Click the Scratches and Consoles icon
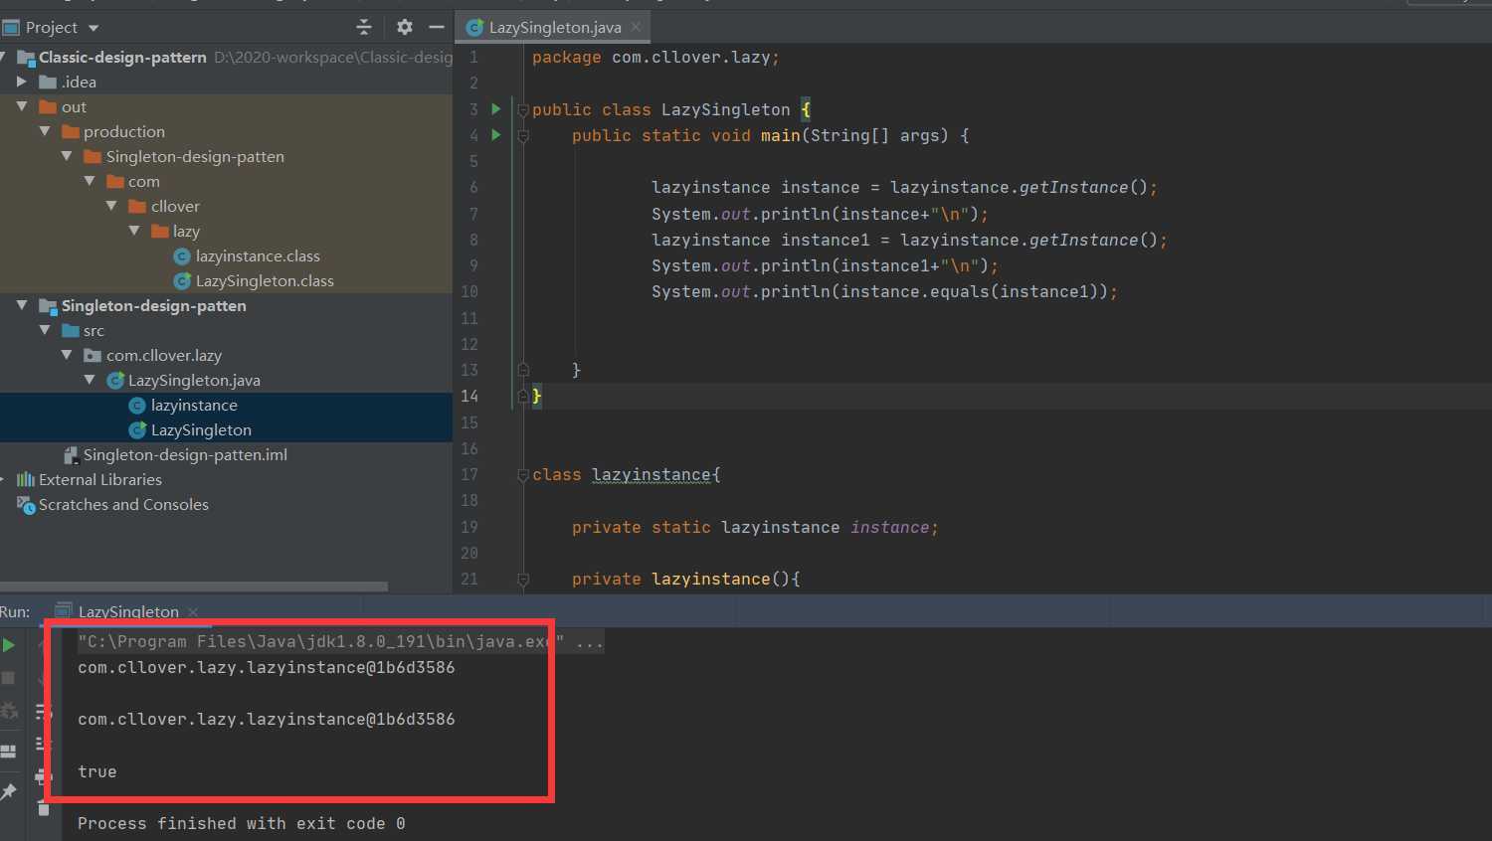 [26, 505]
